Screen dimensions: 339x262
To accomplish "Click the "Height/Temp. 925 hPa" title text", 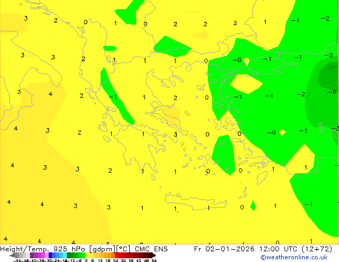I will (43, 249).
